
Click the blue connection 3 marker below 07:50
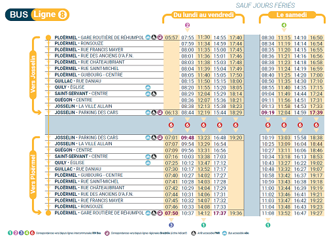[171, 225]
